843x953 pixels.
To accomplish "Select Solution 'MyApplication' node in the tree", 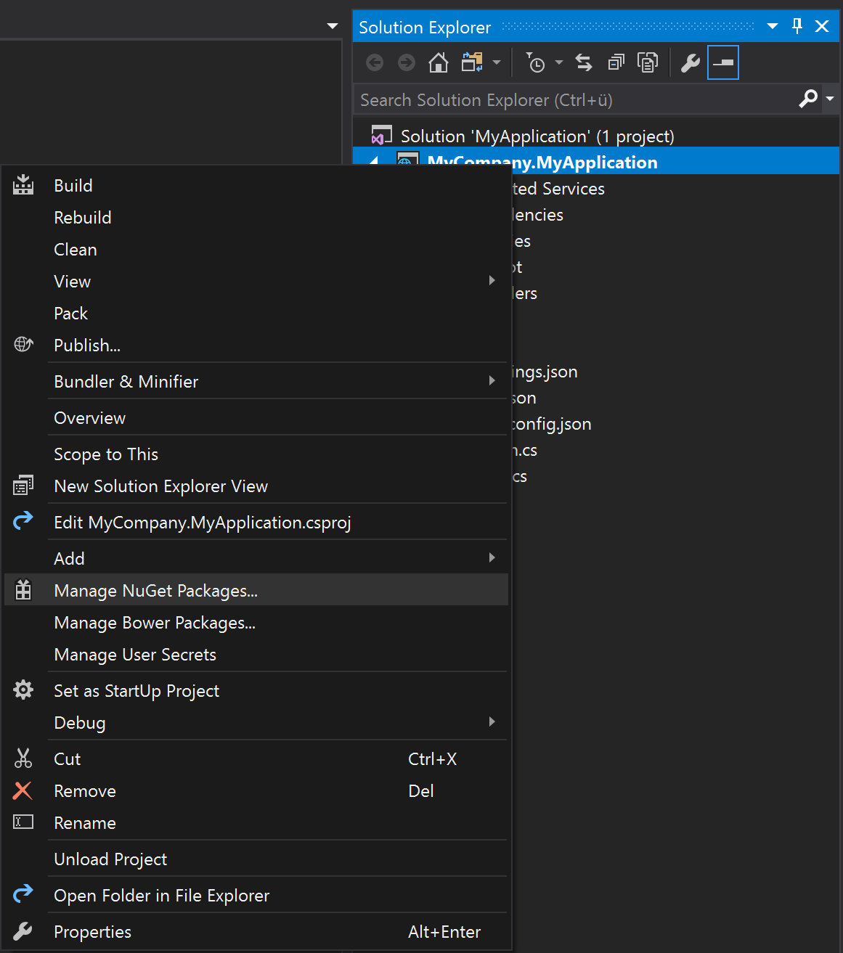I will click(x=537, y=136).
